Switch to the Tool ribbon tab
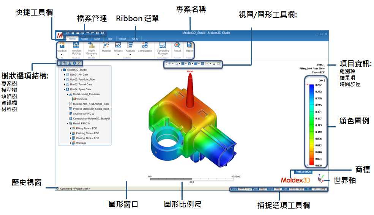Image resolution: width=374 pixels, height=215 pixels. coord(110,39)
